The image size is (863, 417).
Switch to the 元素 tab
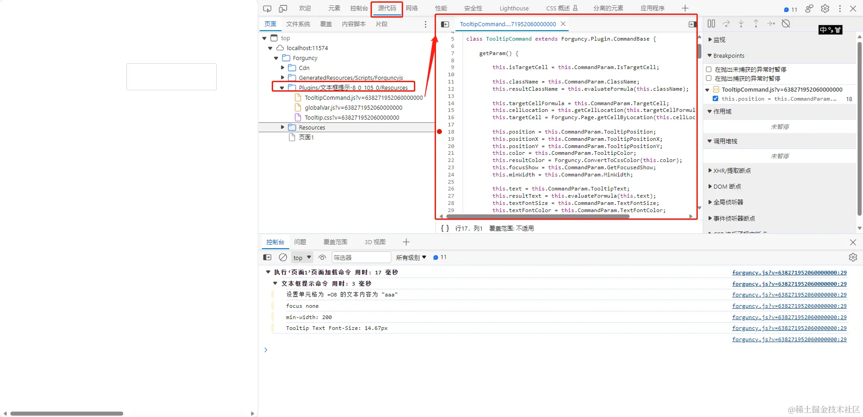[x=334, y=8]
